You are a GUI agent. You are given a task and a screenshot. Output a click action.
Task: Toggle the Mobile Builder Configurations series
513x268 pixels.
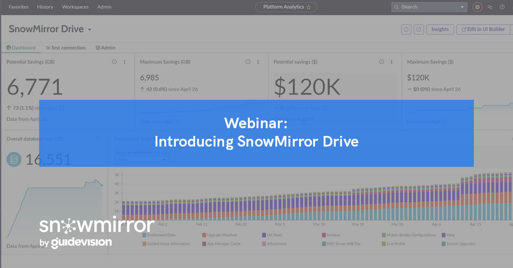click(x=409, y=235)
